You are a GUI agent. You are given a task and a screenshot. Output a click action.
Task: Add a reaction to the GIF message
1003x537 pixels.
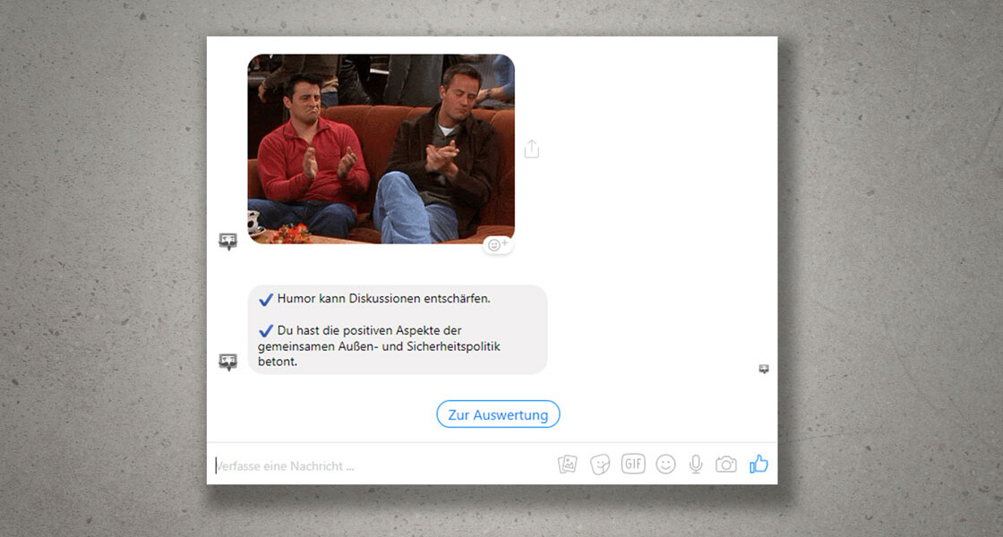(498, 245)
